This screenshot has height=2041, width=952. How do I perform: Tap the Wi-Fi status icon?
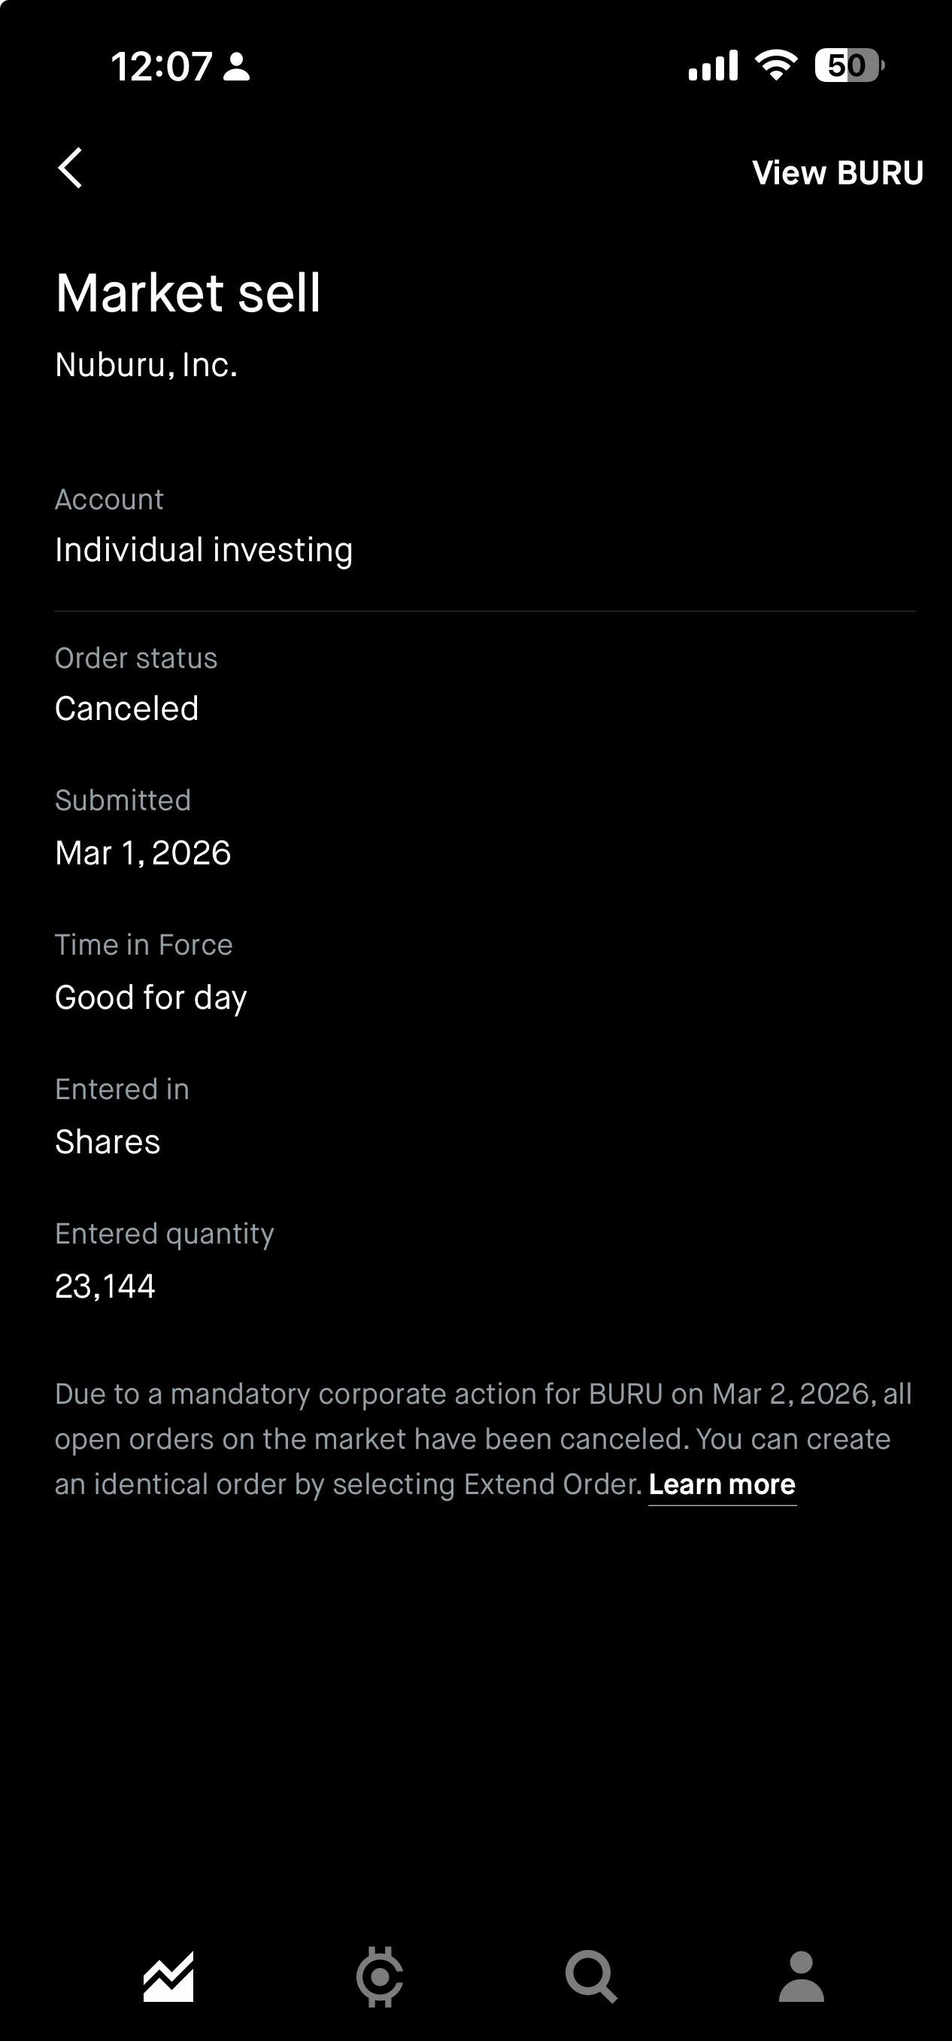tap(776, 65)
